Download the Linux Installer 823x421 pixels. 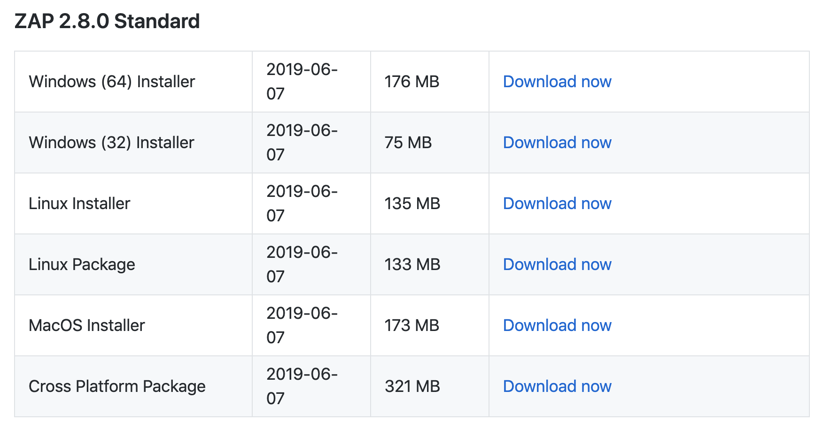pos(557,203)
